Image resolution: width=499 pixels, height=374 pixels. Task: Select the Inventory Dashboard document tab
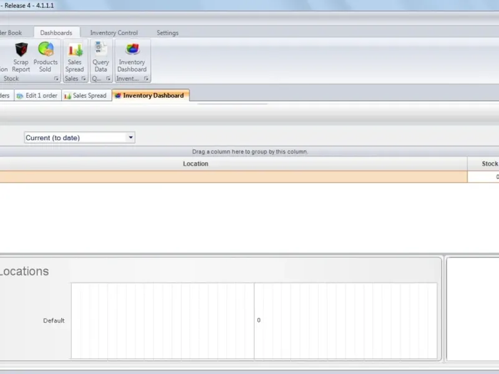click(150, 95)
